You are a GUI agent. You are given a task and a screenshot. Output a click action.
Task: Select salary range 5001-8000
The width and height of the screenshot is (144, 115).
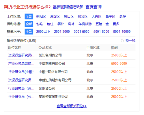pyautogui.click(x=101, y=31)
